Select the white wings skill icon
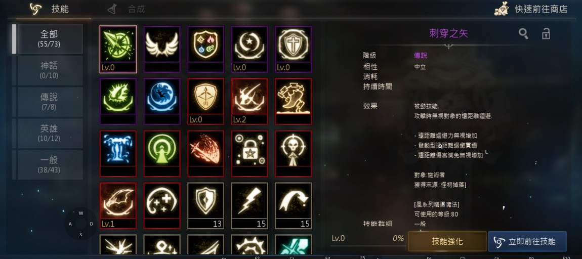Screen dimensions: 582x259 [162, 49]
